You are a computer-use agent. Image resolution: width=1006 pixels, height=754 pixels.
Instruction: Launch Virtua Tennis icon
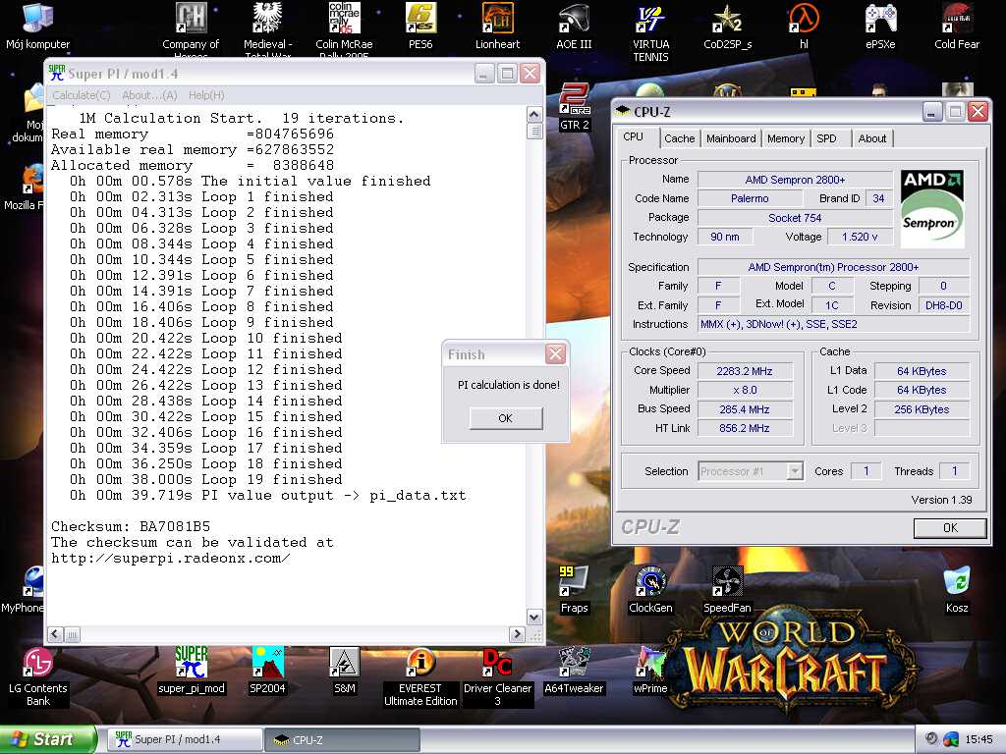650,32
